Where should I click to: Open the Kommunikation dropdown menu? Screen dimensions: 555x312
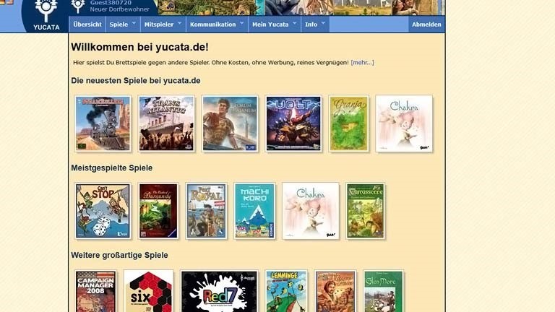click(x=216, y=25)
